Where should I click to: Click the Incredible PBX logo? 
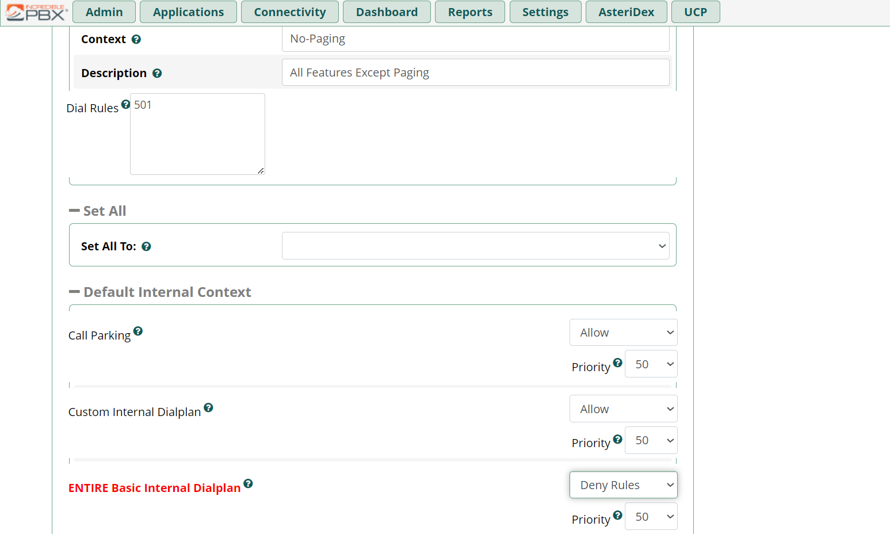point(36,12)
